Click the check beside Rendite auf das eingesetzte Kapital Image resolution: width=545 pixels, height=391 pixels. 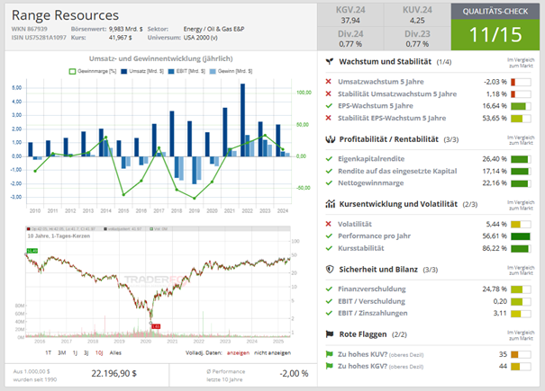coord(329,171)
